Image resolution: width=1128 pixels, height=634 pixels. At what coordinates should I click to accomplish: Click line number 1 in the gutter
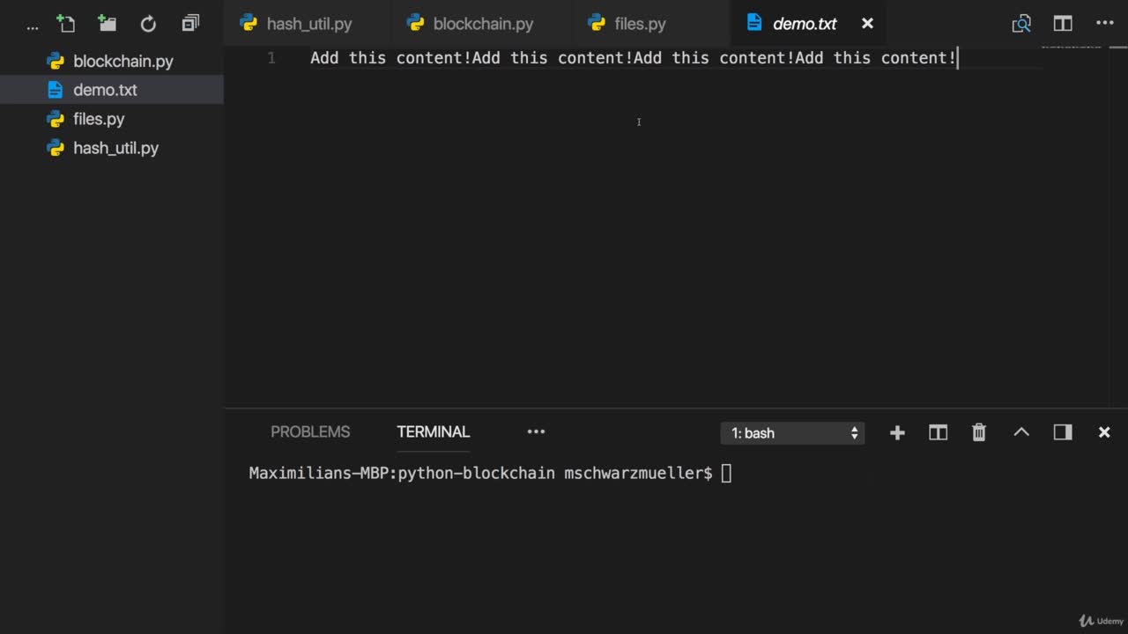point(271,58)
